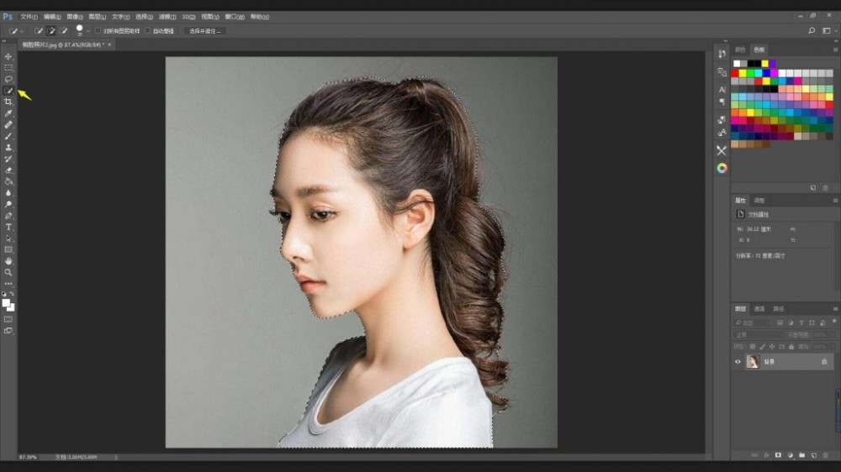Click the Add to Selection mode button
841x472 pixels.
pyautogui.click(x=50, y=30)
